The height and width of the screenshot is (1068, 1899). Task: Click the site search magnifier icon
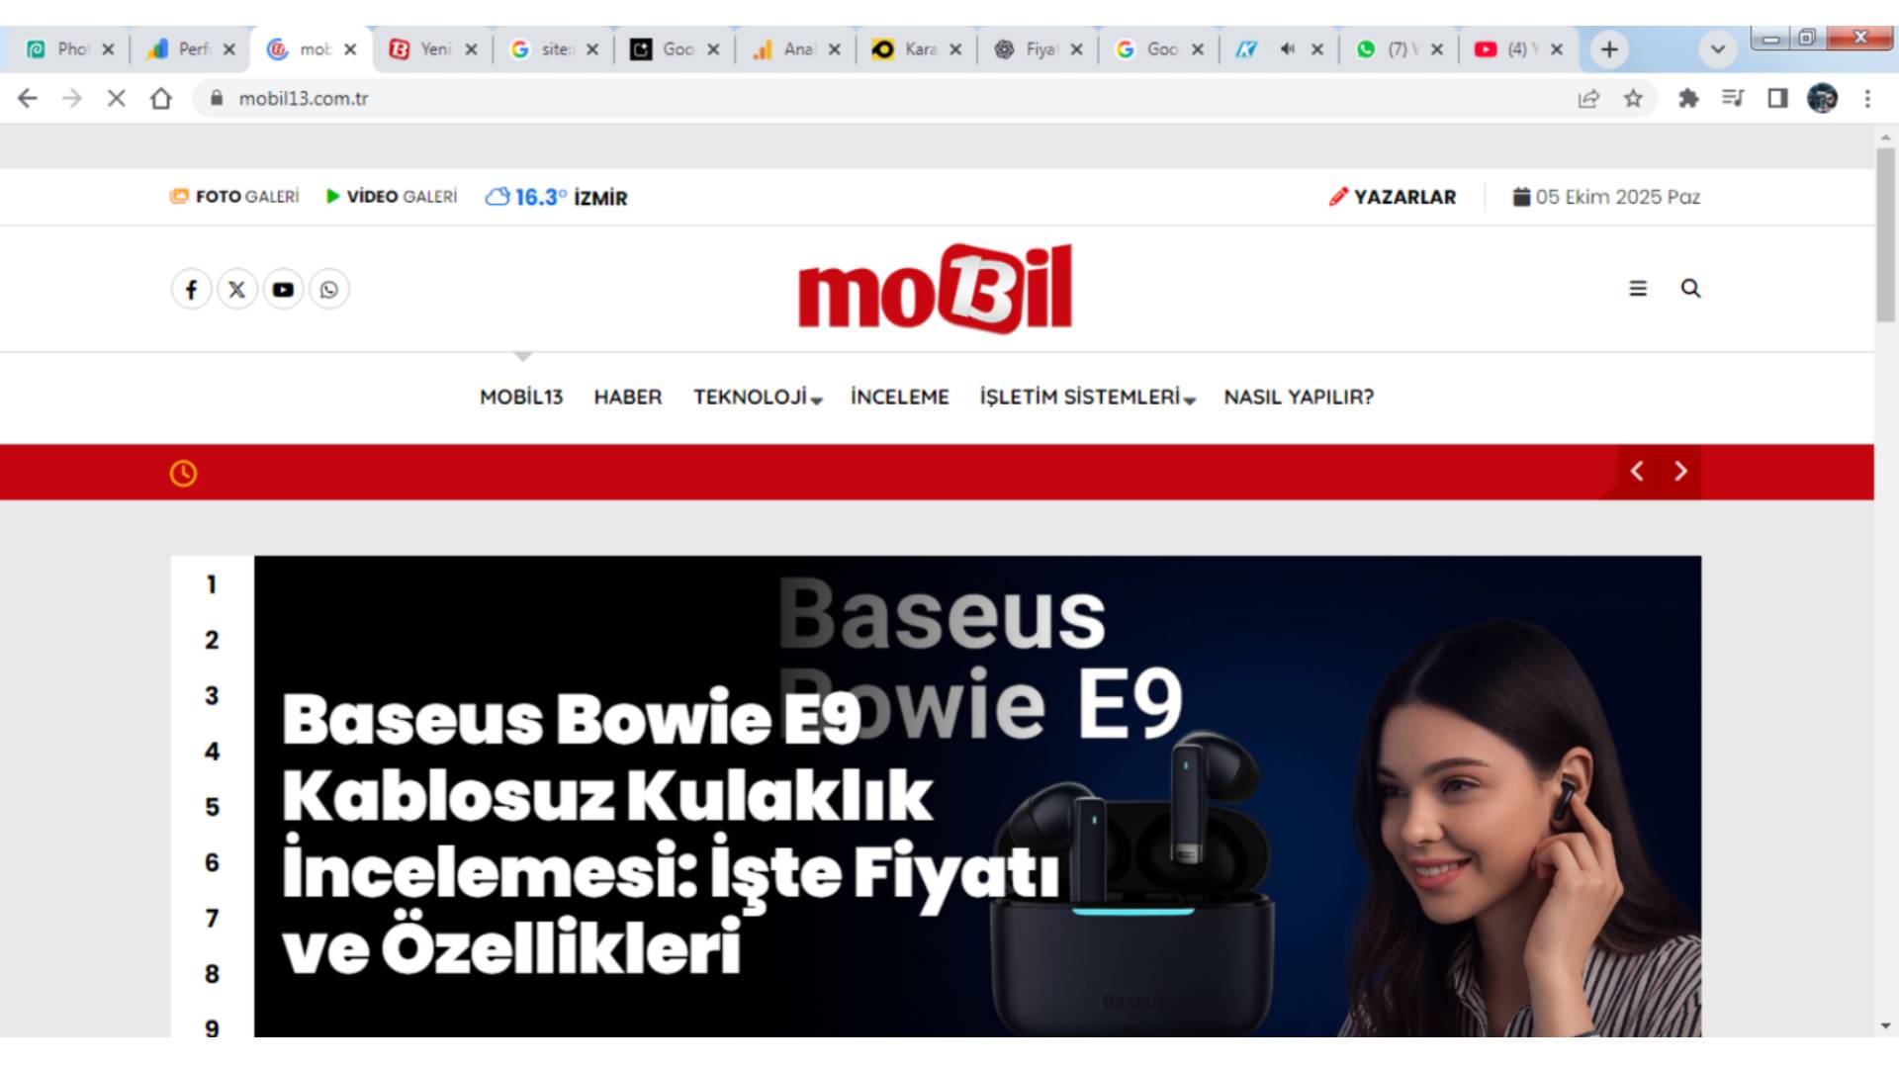coord(1690,289)
